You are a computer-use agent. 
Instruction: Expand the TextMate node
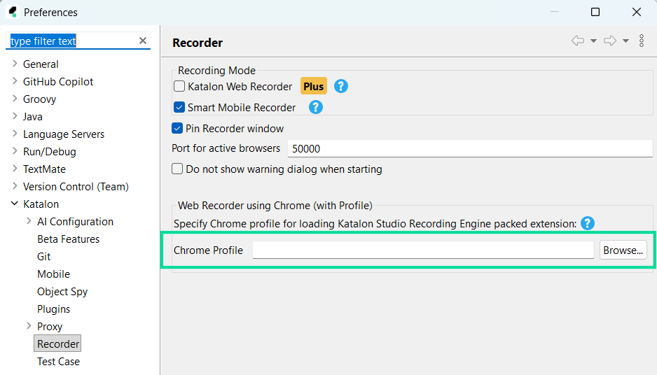click(15, 169)
